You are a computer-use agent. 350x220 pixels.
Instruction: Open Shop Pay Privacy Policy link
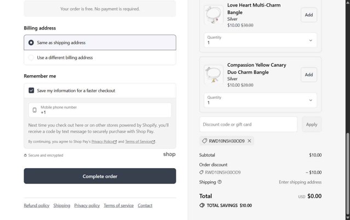pos(104,142)
